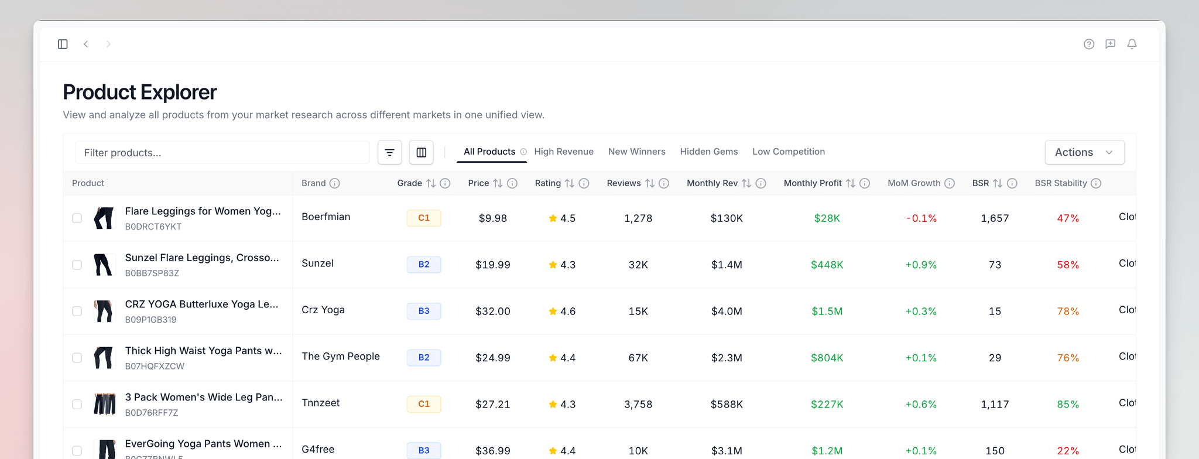Open the Actions dropdown
This screenshot has width=1199, height=459.
coord(1084,152)
